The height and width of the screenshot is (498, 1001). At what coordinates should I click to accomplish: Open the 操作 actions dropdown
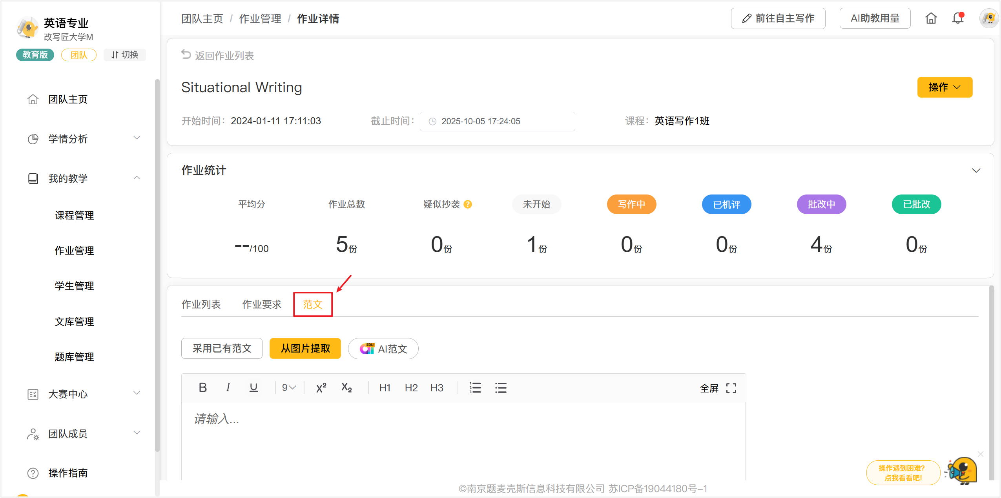pos(944,87)
